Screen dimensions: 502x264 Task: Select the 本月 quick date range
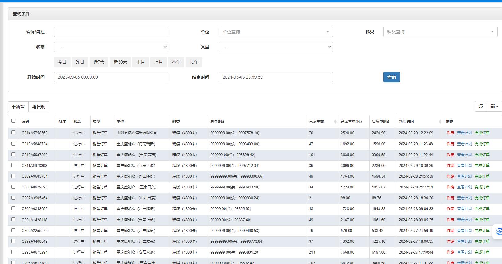coord(141,62)
